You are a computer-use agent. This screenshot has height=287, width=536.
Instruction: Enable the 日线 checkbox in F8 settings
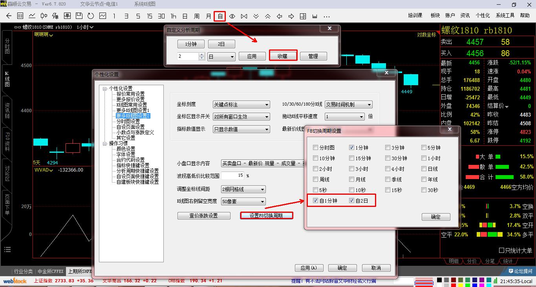click(424, 169)
